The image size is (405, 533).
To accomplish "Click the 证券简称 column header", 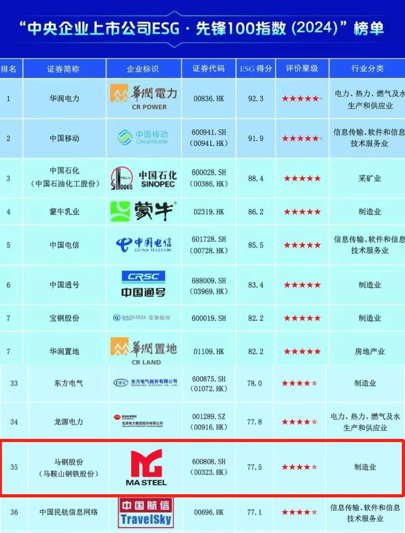I will pos(63,69).
